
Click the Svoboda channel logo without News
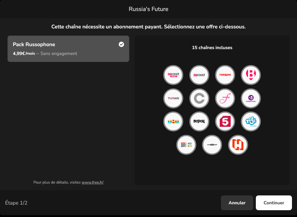pos(199,75)
